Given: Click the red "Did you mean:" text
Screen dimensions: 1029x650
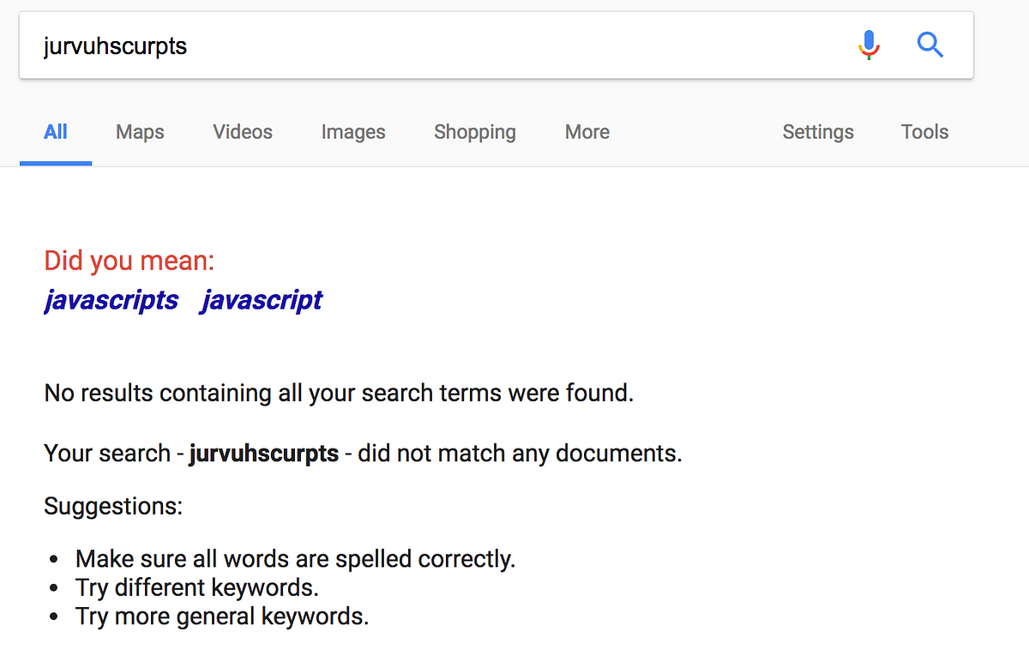Looking at the screenshot, I should coord(129,261).
